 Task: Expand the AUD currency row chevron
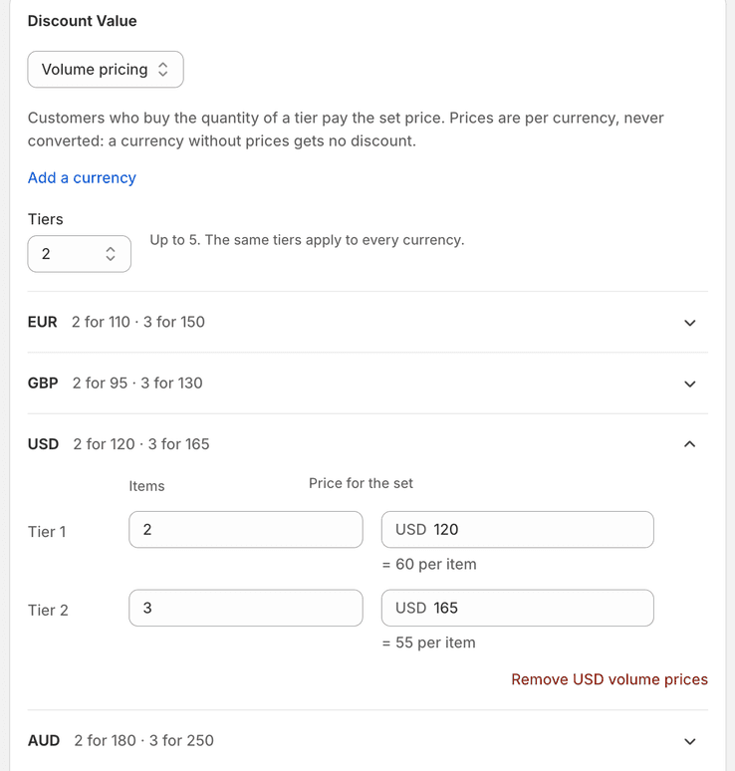[x=690, y=741]
